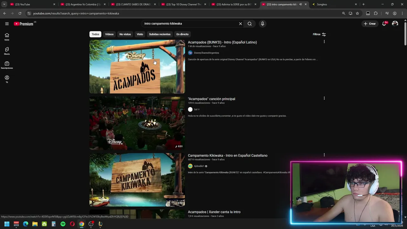Viewport: 407px width, 229px height.
Task: Open the account avatar menu
Action: point(395,24)
